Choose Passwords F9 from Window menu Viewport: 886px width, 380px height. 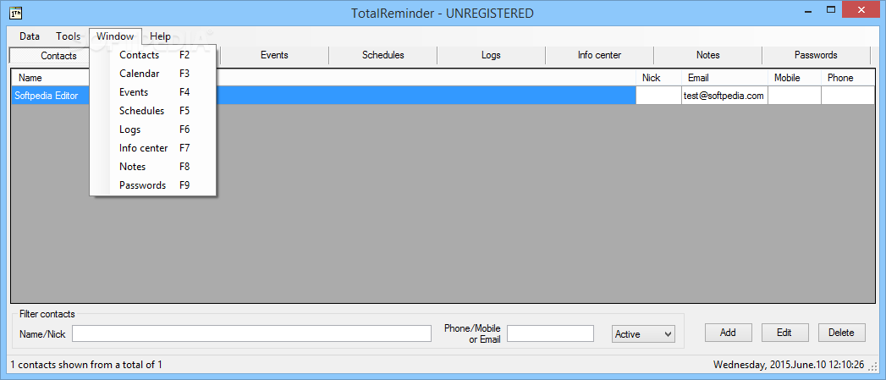[x=152, y=185]
